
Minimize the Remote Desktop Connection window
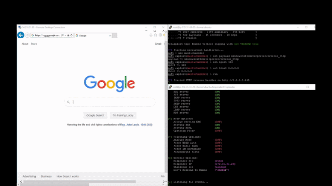[x=146, y=27]
